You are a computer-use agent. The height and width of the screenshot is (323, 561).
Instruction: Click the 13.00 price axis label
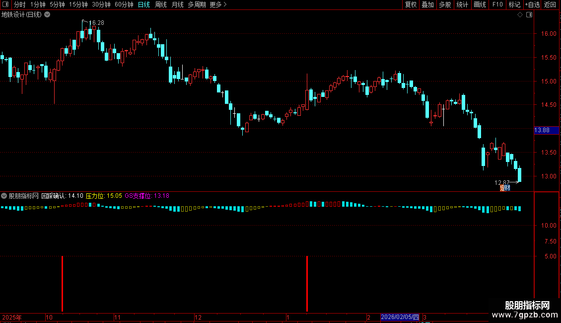[549, 176]
